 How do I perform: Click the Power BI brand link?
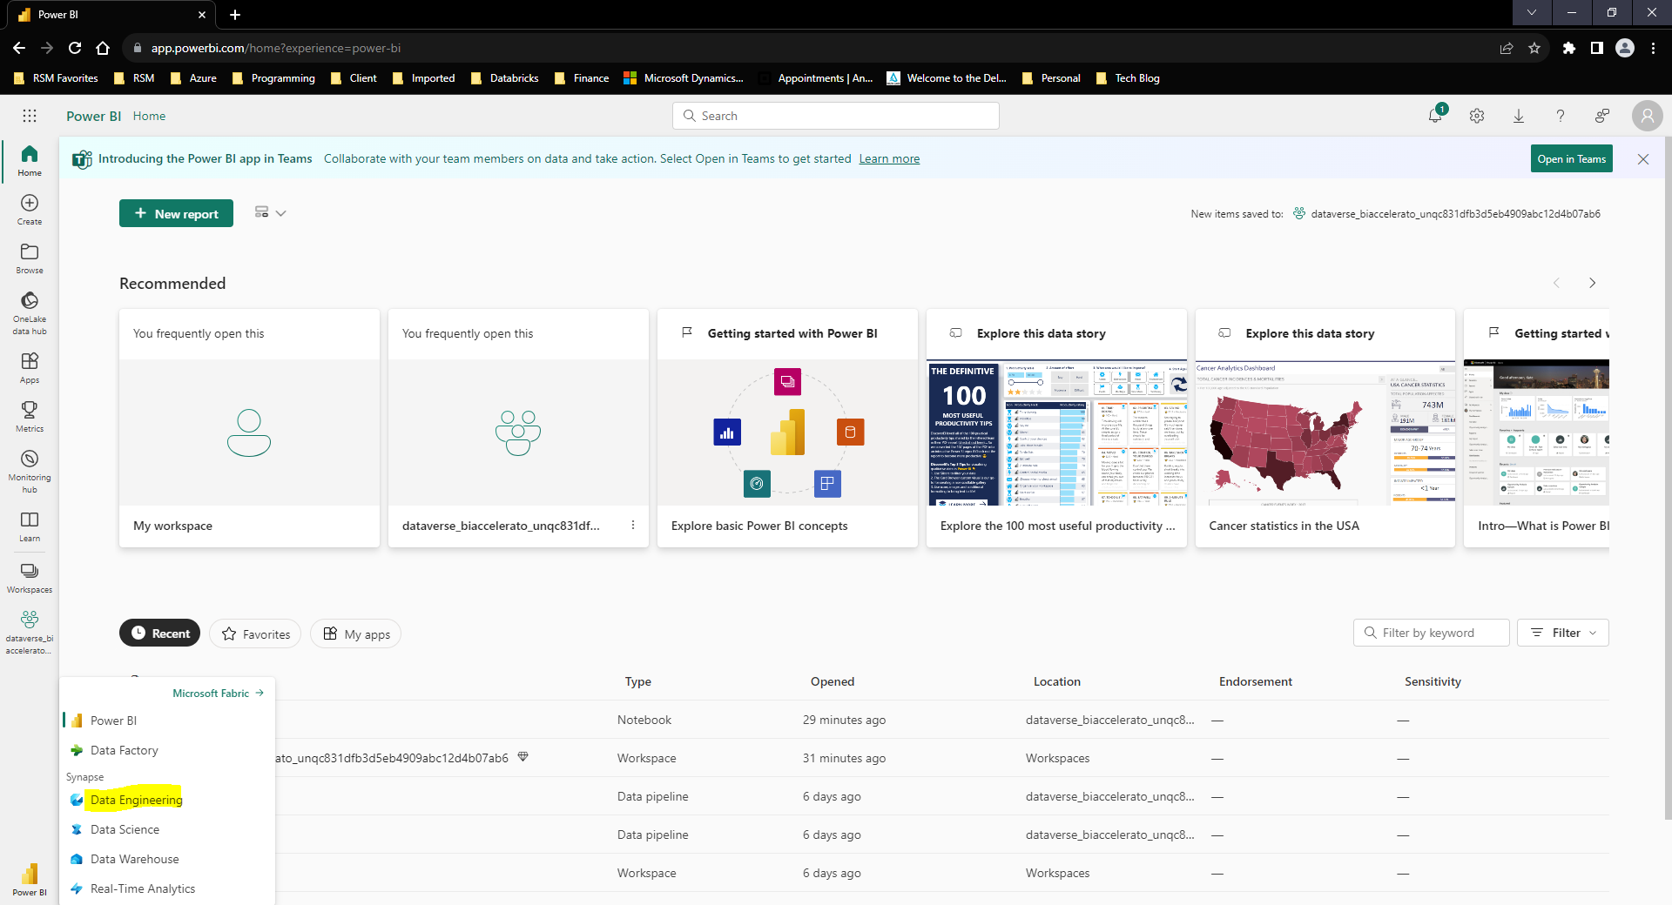coord(93,116)
